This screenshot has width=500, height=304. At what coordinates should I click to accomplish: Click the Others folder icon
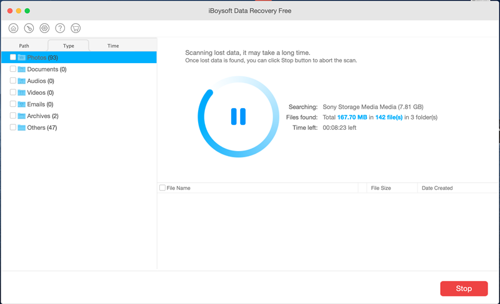click(x=21, y=127)
